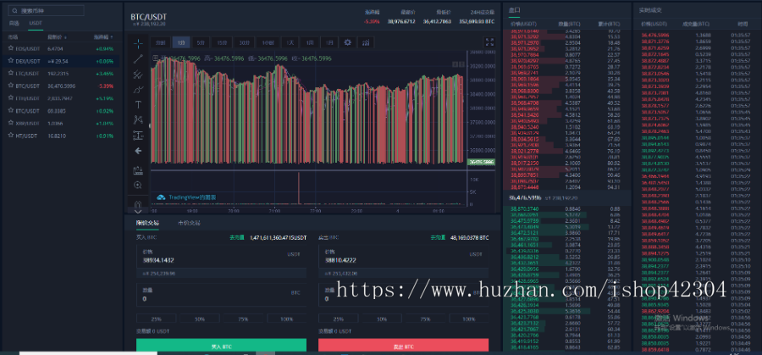762x355 pixels.
Task: Open chart settings gear icon
Action: pos(347,42)
